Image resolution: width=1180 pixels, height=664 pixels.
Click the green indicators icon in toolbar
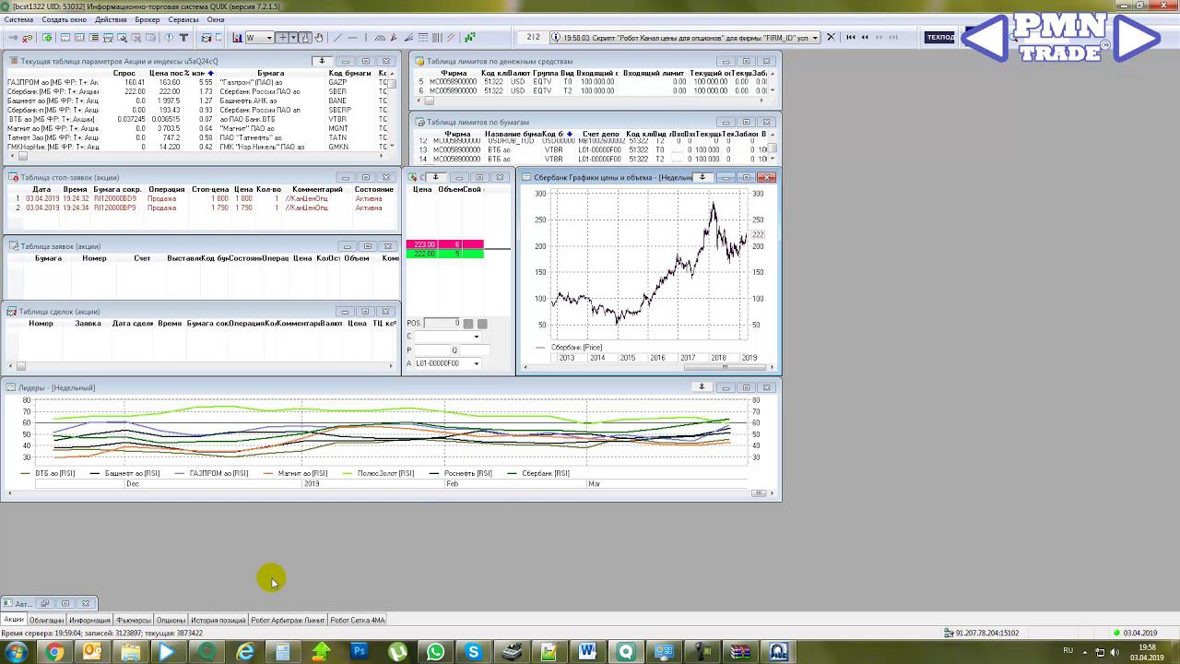point(470,38)
